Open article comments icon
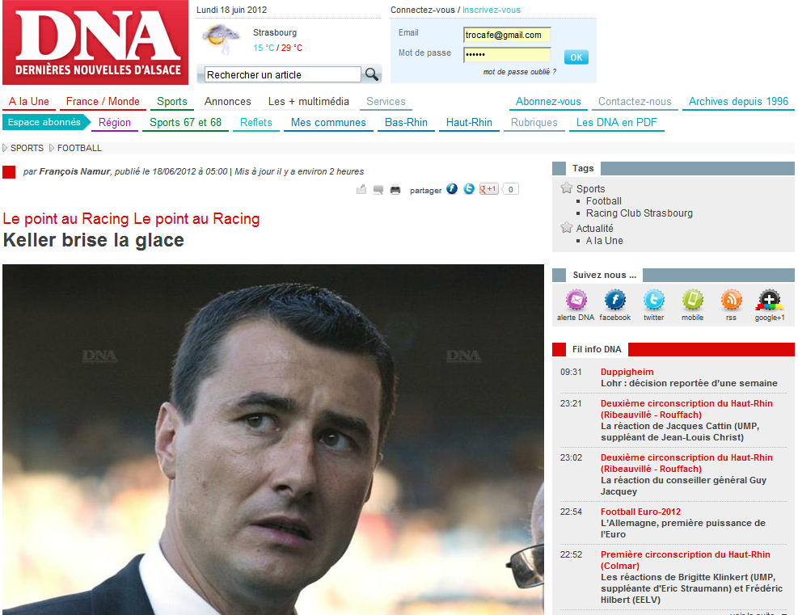Viewport: 798px width, 615px height. coord(378,190)
